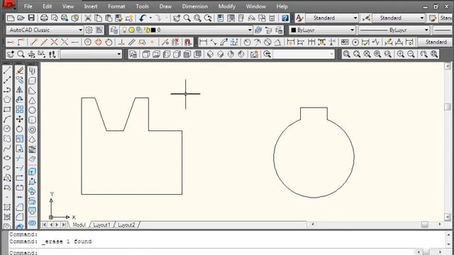Click the Save drawing icon

pos(31,18)
